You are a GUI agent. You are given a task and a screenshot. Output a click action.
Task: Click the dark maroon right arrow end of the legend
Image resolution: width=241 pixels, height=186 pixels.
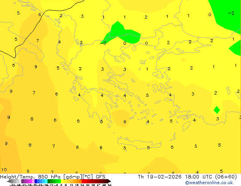[109, 181]
